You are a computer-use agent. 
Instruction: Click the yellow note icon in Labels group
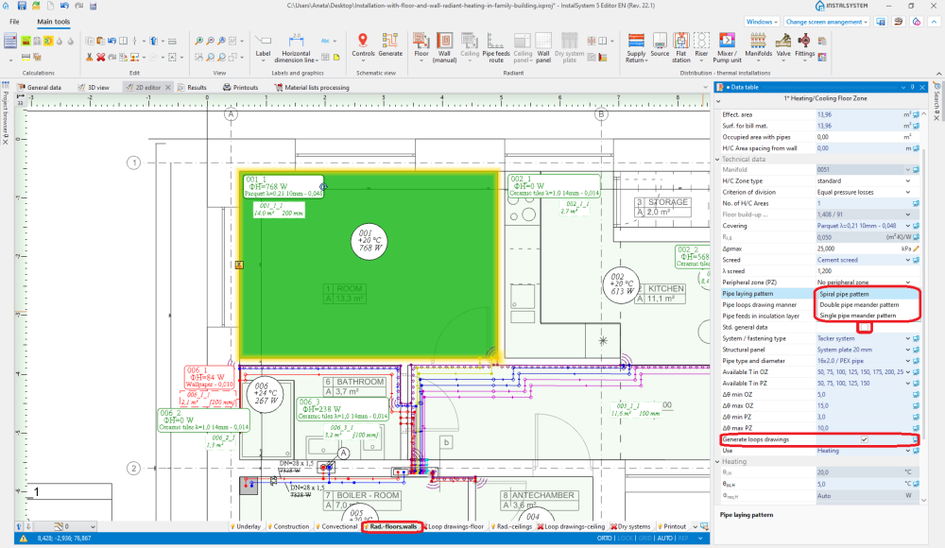(x=337, y=58)
